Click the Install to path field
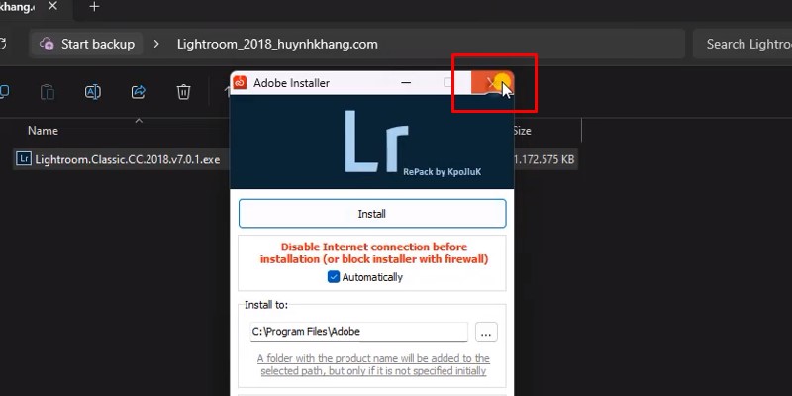792x396 pixels. point(357,332)
